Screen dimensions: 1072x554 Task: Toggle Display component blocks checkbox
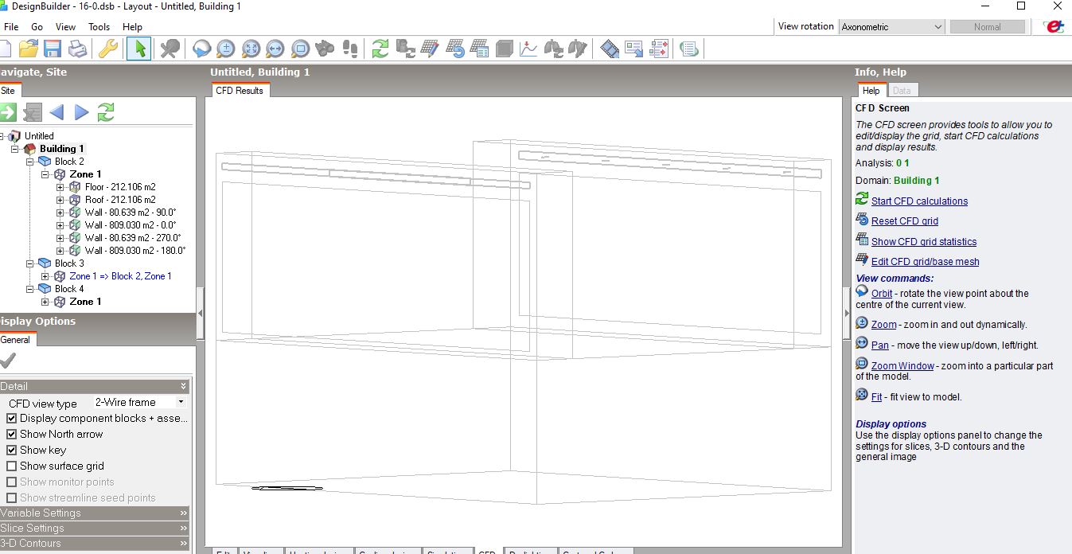pos(12,418)
